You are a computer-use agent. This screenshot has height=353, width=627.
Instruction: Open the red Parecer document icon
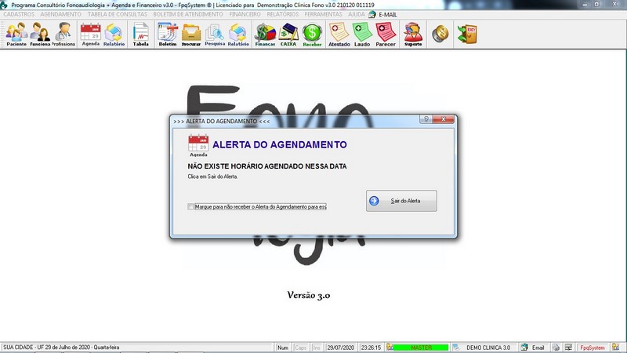[x=386, y=35]
